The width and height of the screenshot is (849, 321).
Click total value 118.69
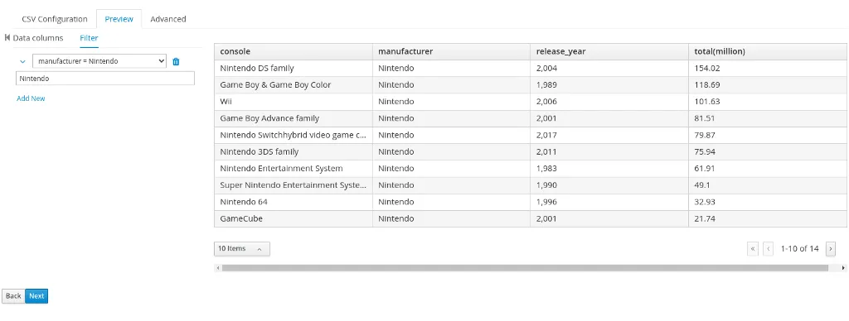pyautogui.click(x=768, y=85)
